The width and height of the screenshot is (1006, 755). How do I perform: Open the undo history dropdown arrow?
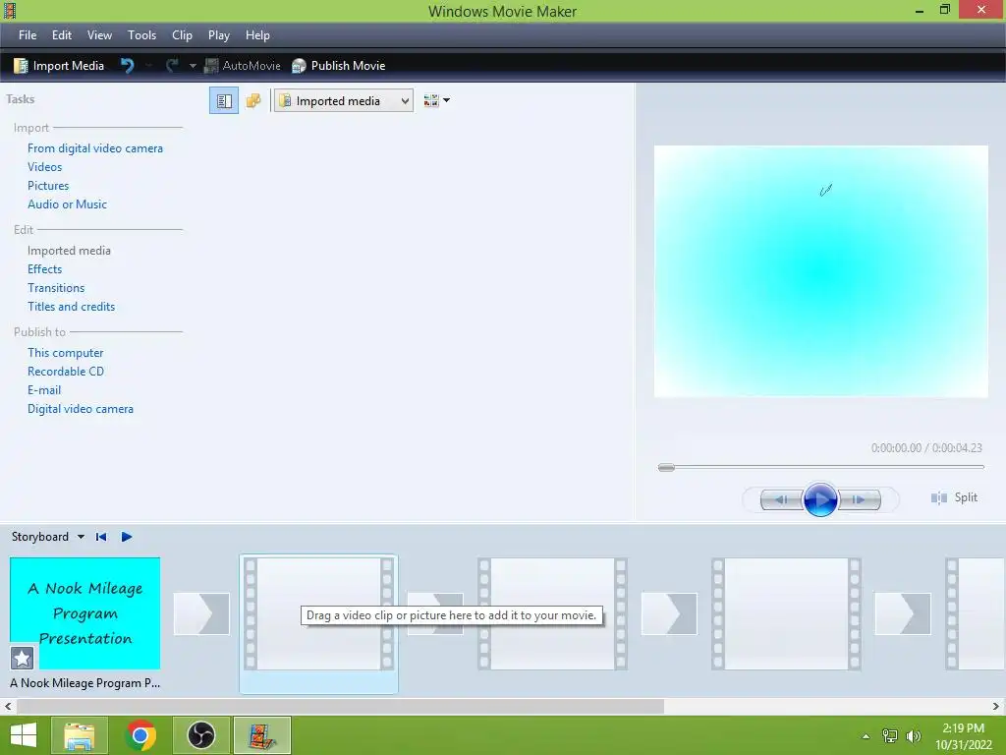pyautogui.click(x=149, y=66)
